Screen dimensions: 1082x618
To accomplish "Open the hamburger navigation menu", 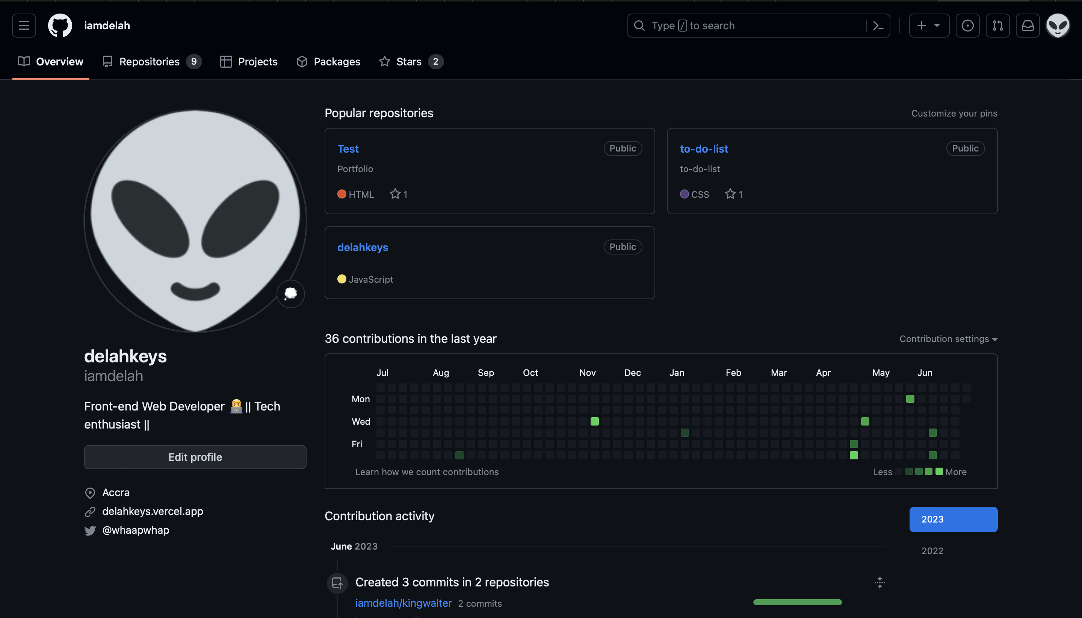I will pyautogui.click(x=24, y=26).
